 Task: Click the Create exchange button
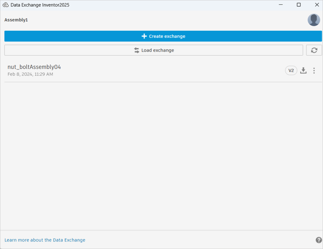tap(163, 36)
